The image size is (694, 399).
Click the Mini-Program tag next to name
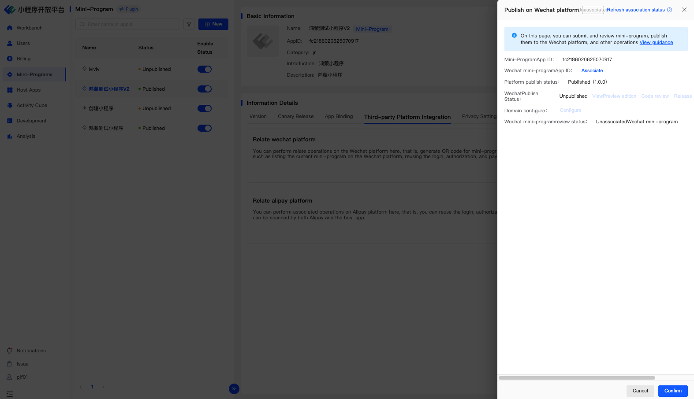pos(372,29)
